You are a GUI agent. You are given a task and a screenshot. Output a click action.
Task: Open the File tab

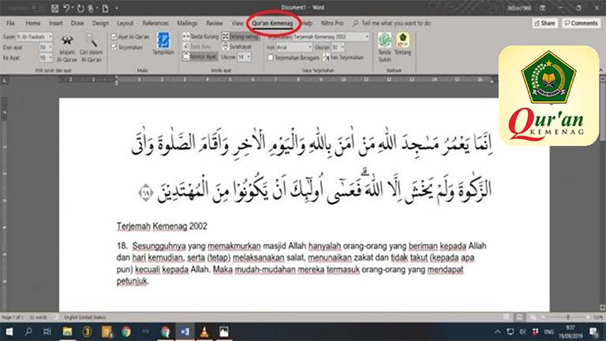click(x=10, y=23)
